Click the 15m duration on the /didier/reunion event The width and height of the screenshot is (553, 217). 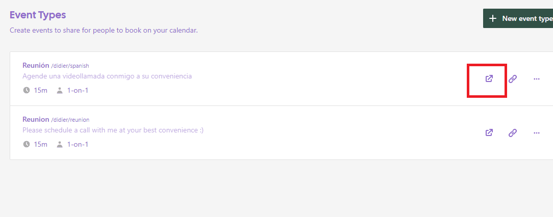pyautogui.click(x=41, y=145)
